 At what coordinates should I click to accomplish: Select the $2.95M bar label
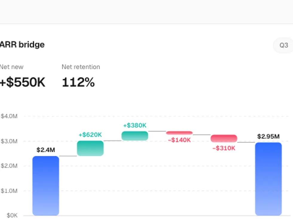[268, 136]
